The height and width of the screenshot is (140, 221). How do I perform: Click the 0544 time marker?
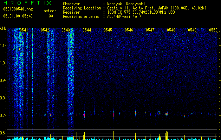point(87,30)
